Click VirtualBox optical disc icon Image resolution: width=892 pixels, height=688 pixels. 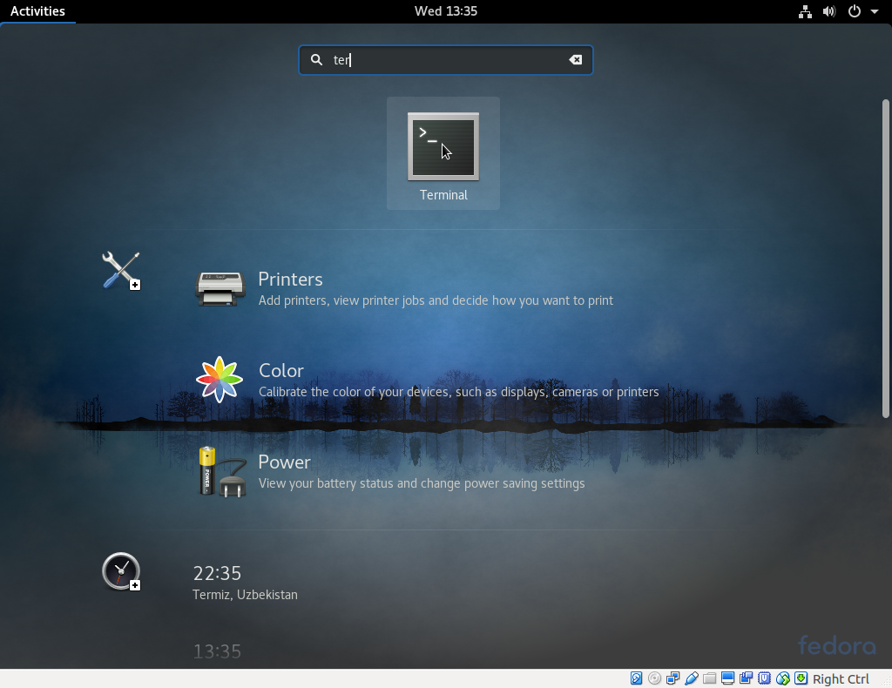coord(654,678)
